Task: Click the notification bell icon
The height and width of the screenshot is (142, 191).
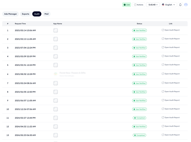Action: pos(180,5)
